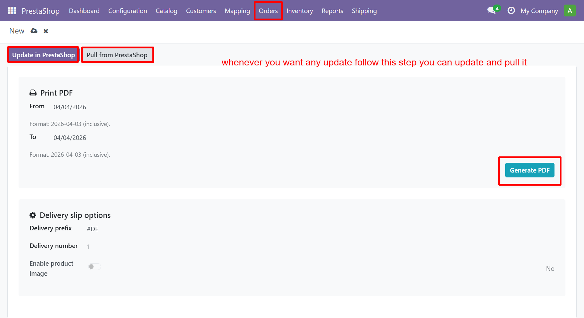Open the Configuration menu
This screenshot has height=318, width=584.
[127, 11]
